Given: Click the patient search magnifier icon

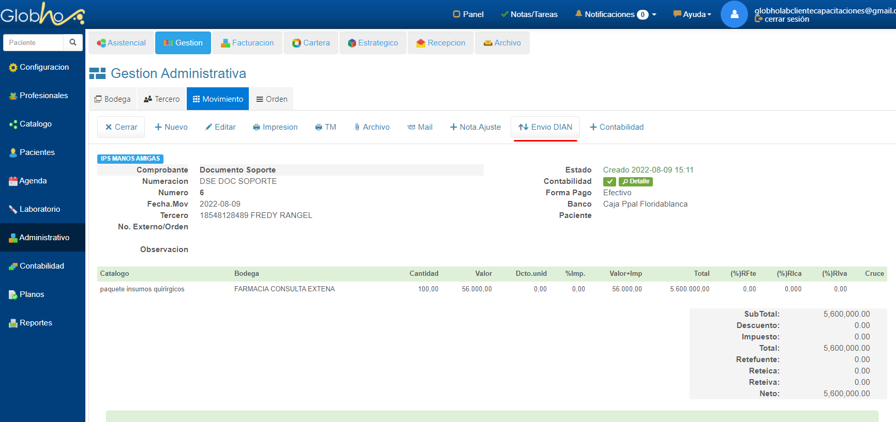Looking at the screenshot, I should coord(73,42).
